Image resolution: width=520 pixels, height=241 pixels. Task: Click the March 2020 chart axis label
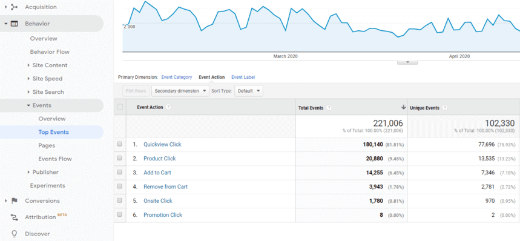pos(285,57)
